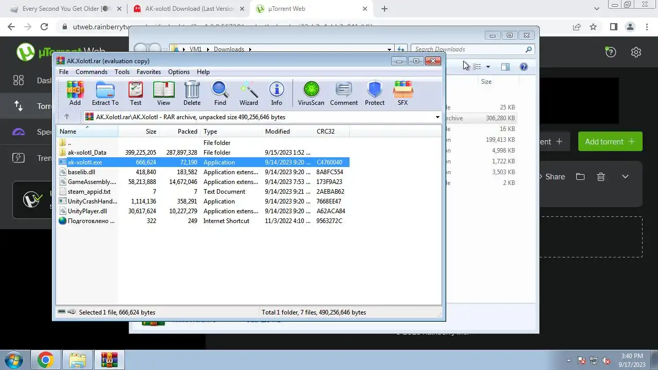Sort by the Packed column header
The width and height of the screenshot is (658, 370).
click(x=179, y=132)
